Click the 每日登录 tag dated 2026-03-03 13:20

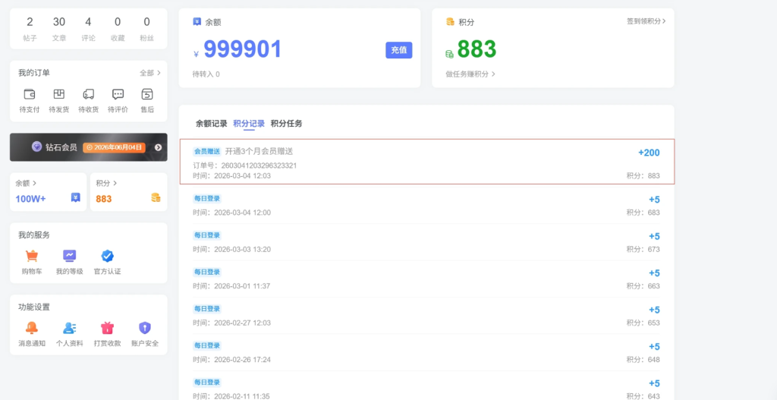pyautogui.click(x=206, y=235)
